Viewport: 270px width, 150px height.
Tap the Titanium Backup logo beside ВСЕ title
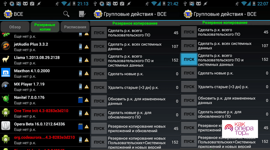coord(7,14)
